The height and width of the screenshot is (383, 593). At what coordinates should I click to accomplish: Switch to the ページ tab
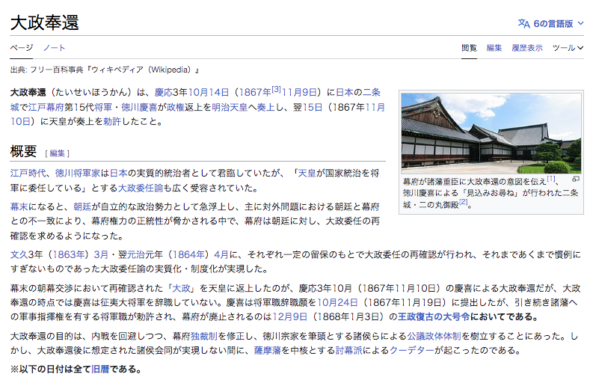click(x=22, y=48)
